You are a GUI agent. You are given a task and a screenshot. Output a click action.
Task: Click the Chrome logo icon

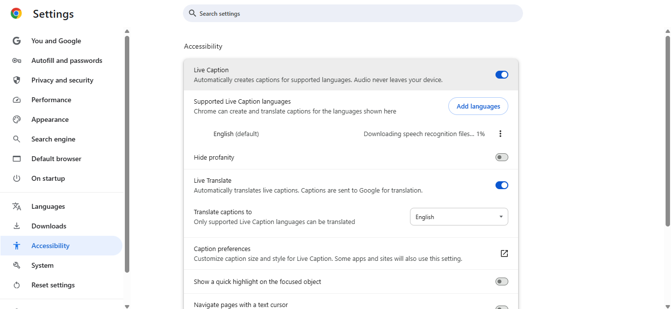pos(16,14)
